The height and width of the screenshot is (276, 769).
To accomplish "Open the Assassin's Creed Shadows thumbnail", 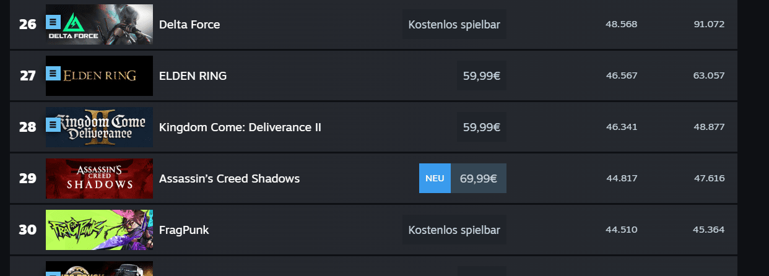I will (99, 179).
